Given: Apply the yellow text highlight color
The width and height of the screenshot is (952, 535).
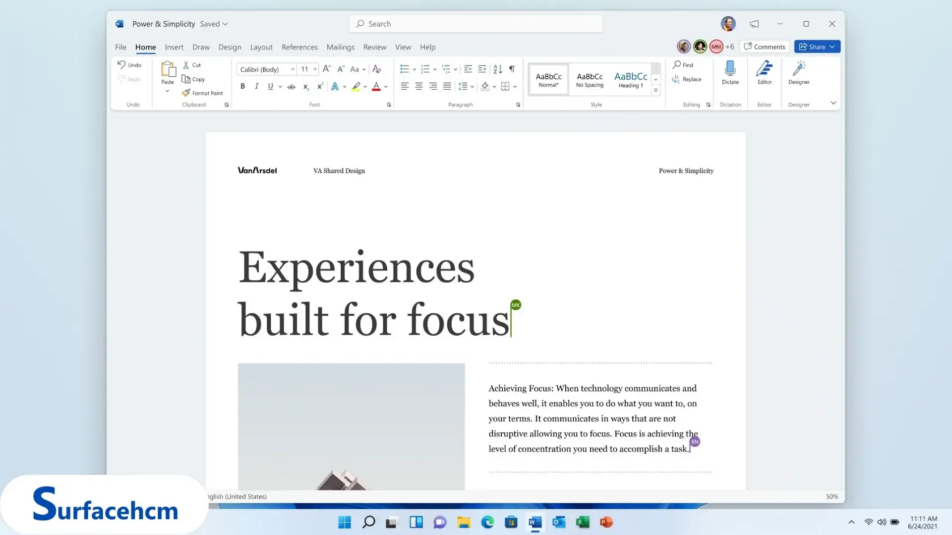Looking at the screenshot, I should coord(356,87).
